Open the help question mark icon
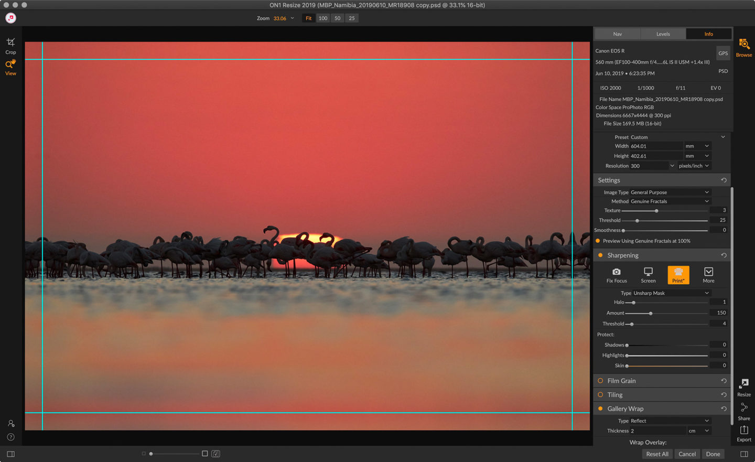Image resolution: width=755 pixels, height=462 pixels. pyautogui.click(x=10, y=437)
